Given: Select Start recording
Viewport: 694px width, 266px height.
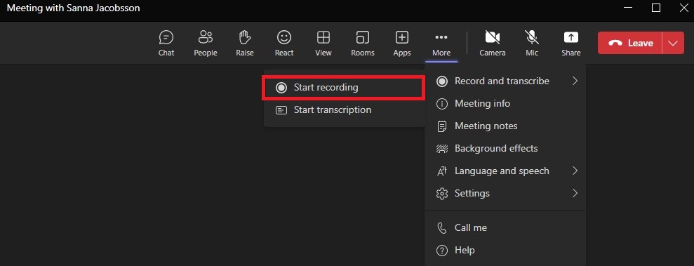Looking at the screenshot, I should tap(343, 88).
